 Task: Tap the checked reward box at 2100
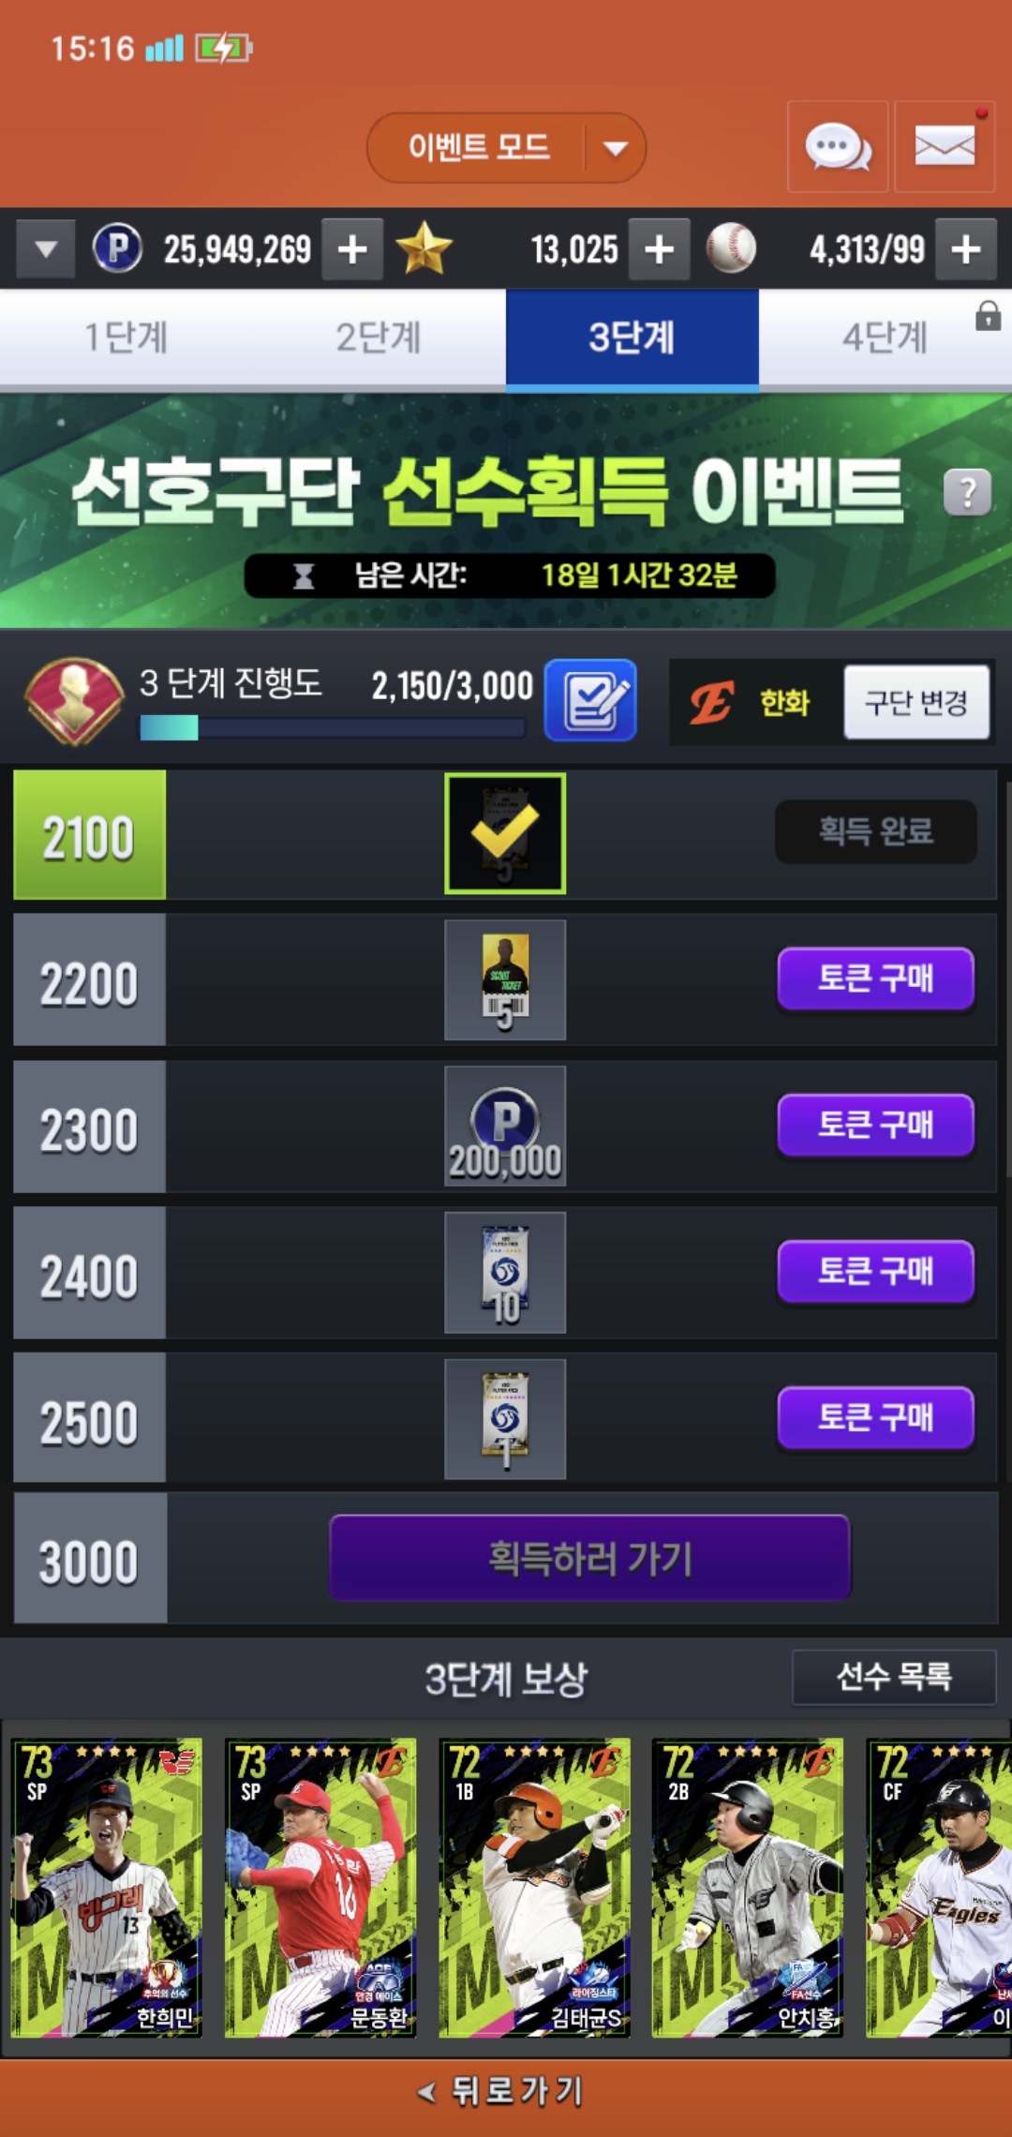(x=505, y=833)
